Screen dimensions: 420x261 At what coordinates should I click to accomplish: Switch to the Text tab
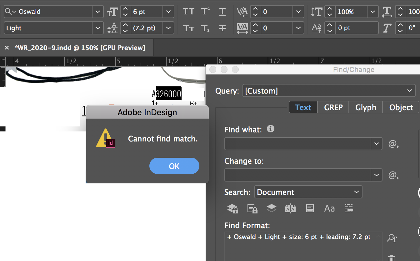coord(303,107)
